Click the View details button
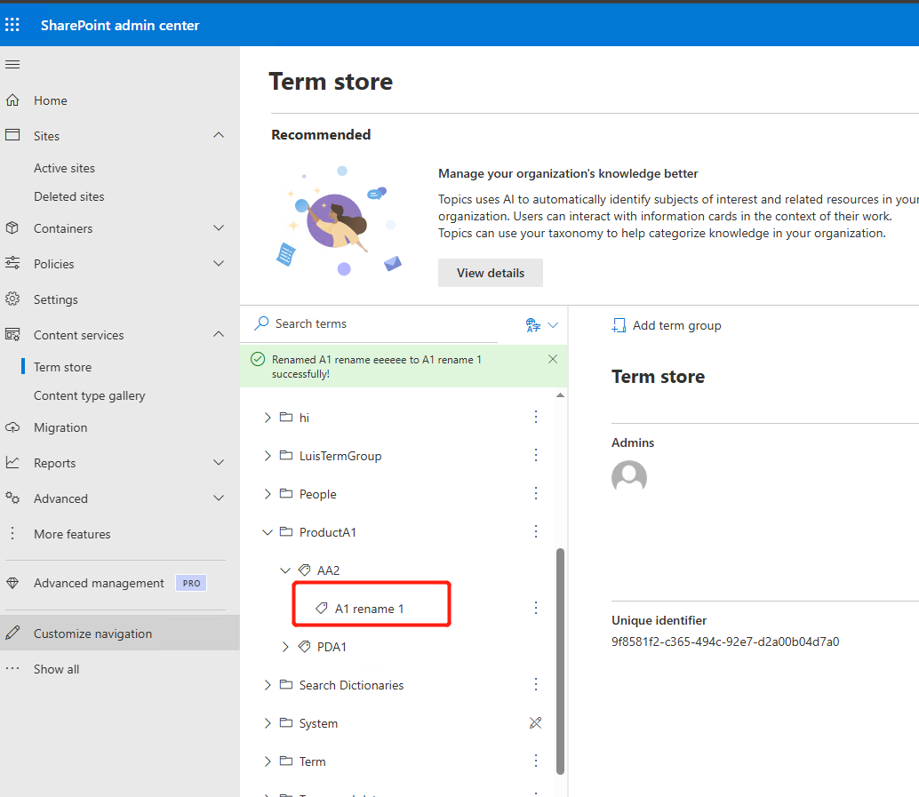The height and width of the screenshot is (797, 919). (x=491, y=273)
